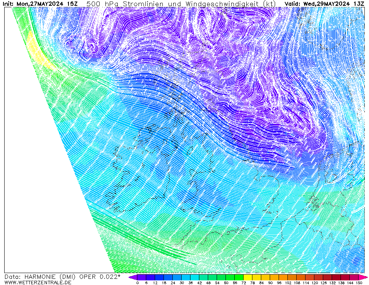Select the 54–60 kt legend swatch

[222, 277]
